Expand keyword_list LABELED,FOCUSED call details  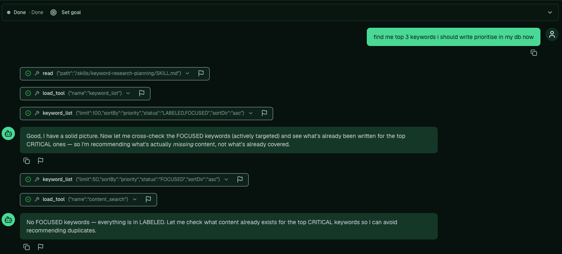coord(251,113)
